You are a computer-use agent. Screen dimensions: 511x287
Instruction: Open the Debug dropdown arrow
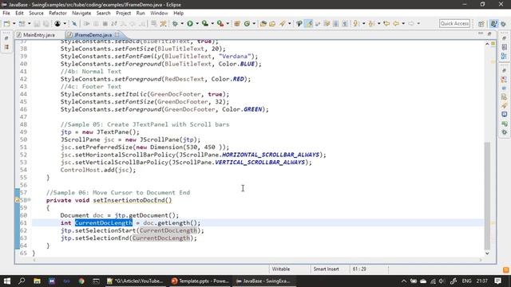[x=182, y=23]
